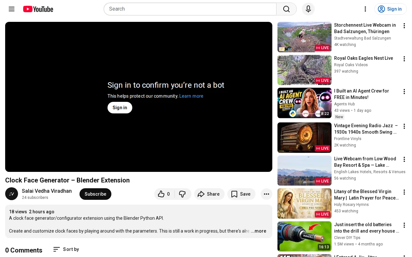Subscribe to Salai Vedha Viradhan
The image size is (412, 257).
tap(95, 194)
